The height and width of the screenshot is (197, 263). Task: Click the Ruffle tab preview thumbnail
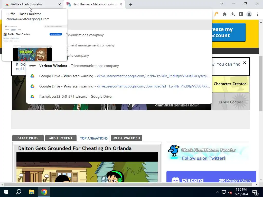(35, 43)
